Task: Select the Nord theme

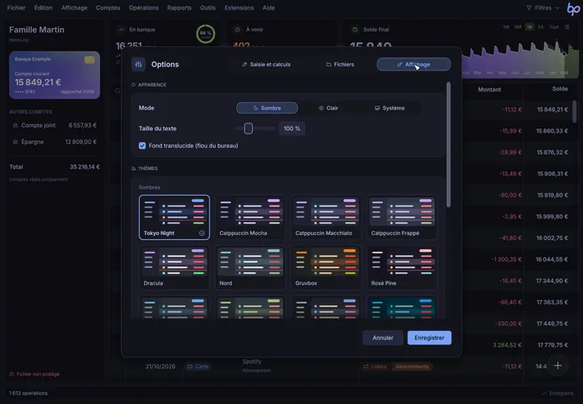Action: [250, 267]
